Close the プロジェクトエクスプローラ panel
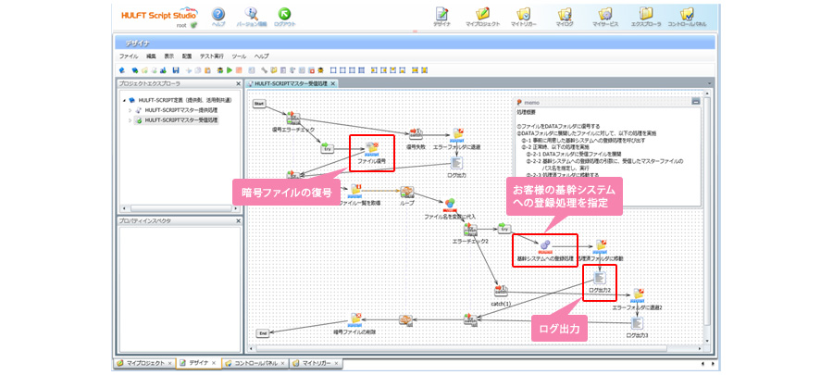The width and height of the screenshot is (833, 375). 237,83
